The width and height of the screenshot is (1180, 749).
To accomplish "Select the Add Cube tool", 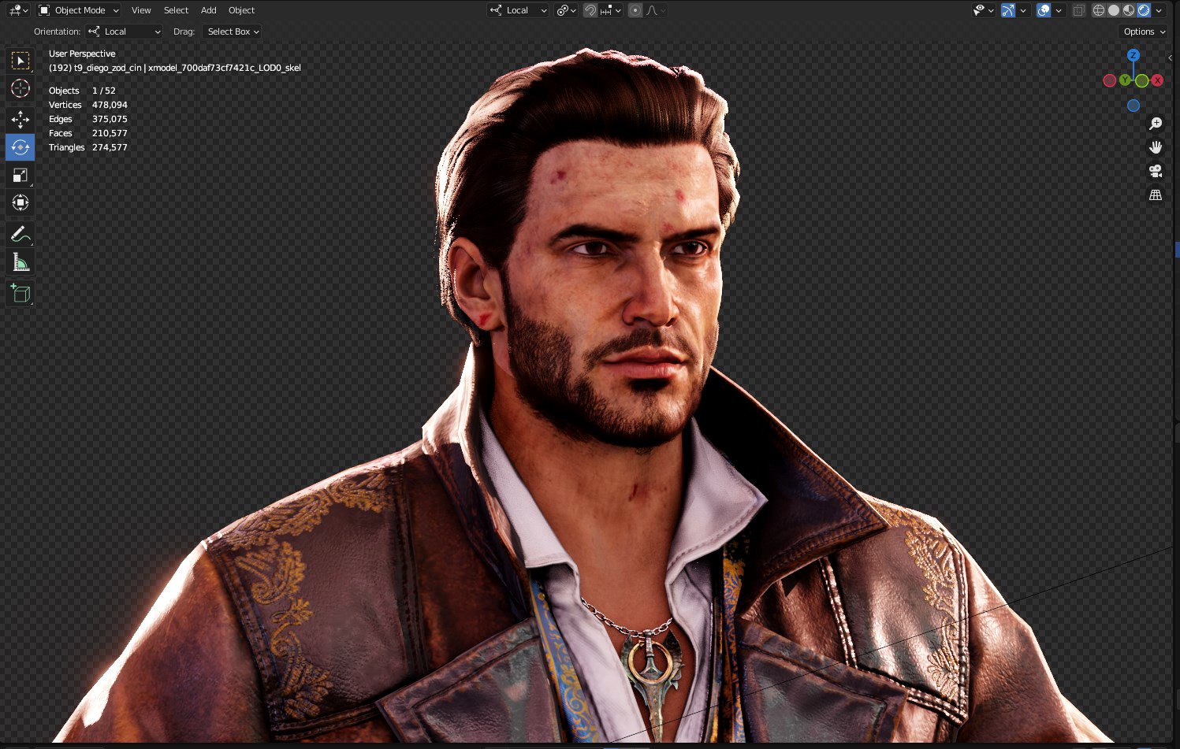I will click(20, 293).
